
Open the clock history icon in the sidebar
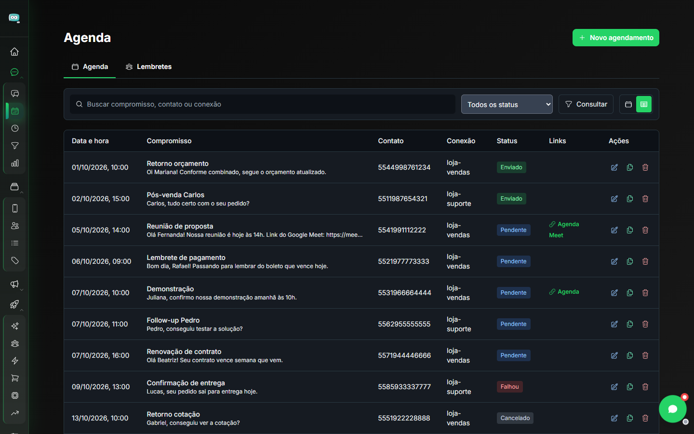tap(15, 128)
